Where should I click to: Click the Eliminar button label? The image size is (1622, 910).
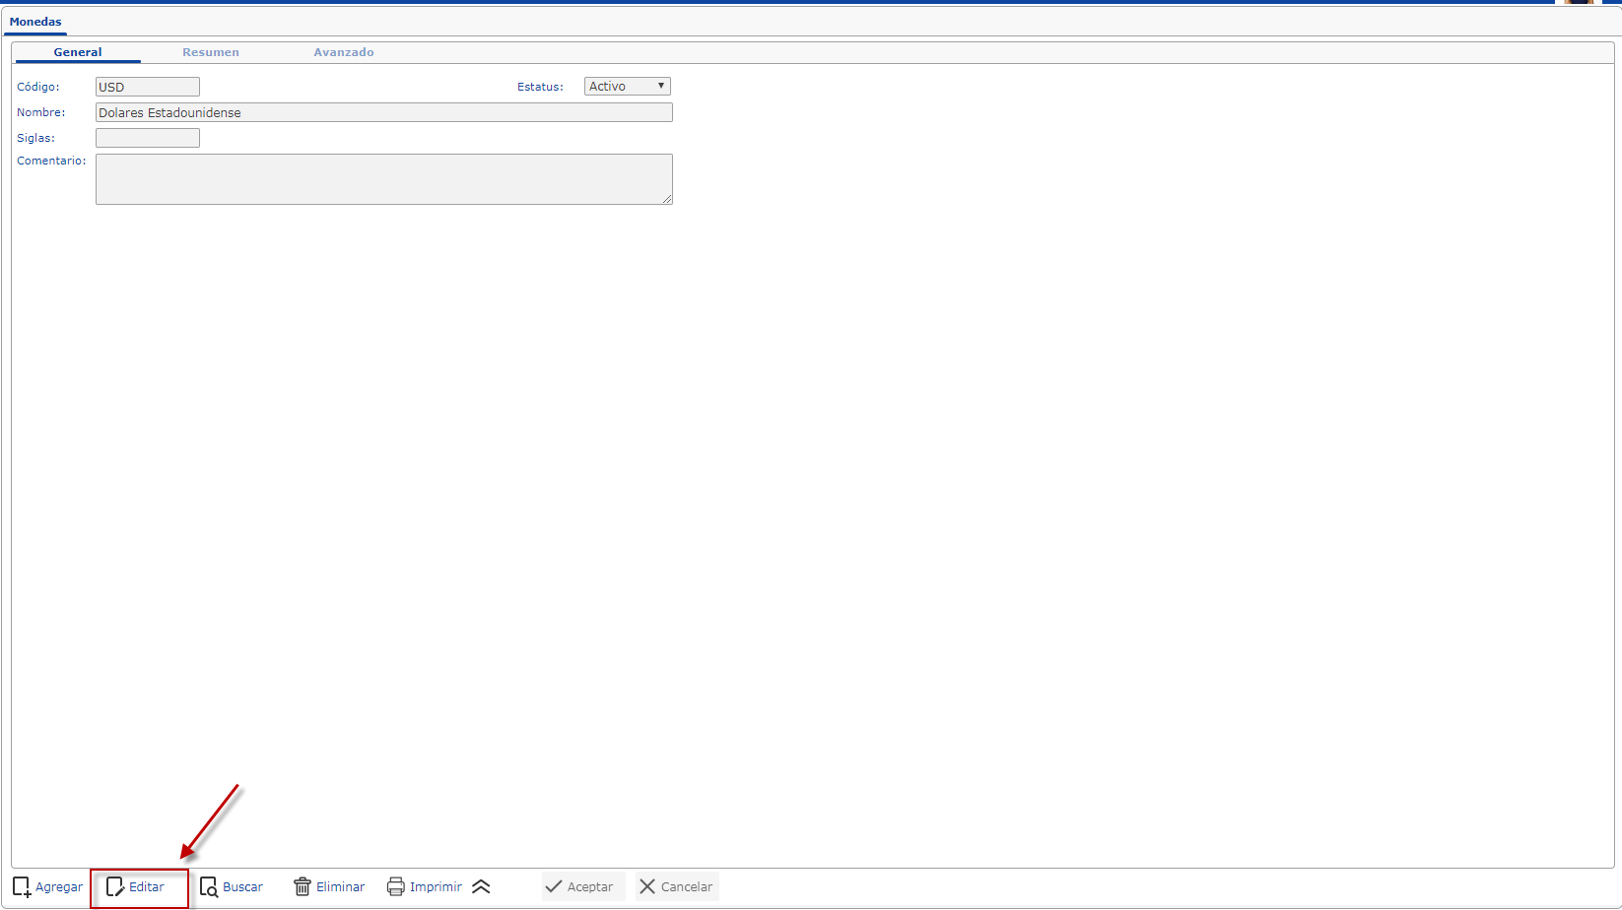[341, 887]
